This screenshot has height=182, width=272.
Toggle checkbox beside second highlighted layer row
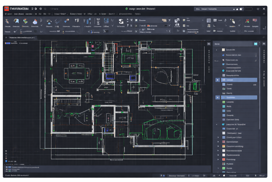(217, 98)
